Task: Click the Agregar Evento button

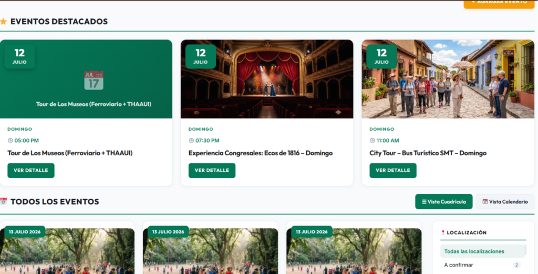Action: click(x=499, y=3)
